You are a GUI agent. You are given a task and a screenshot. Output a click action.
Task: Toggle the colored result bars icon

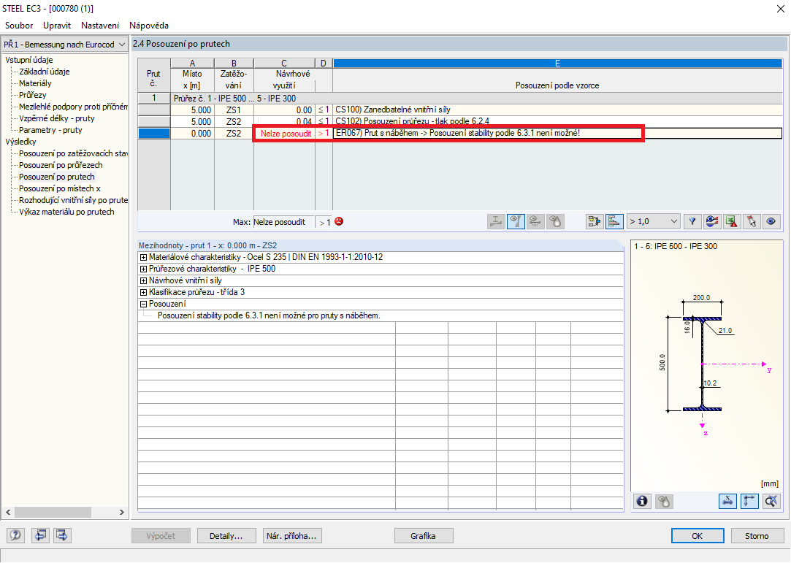coord(614,221)
